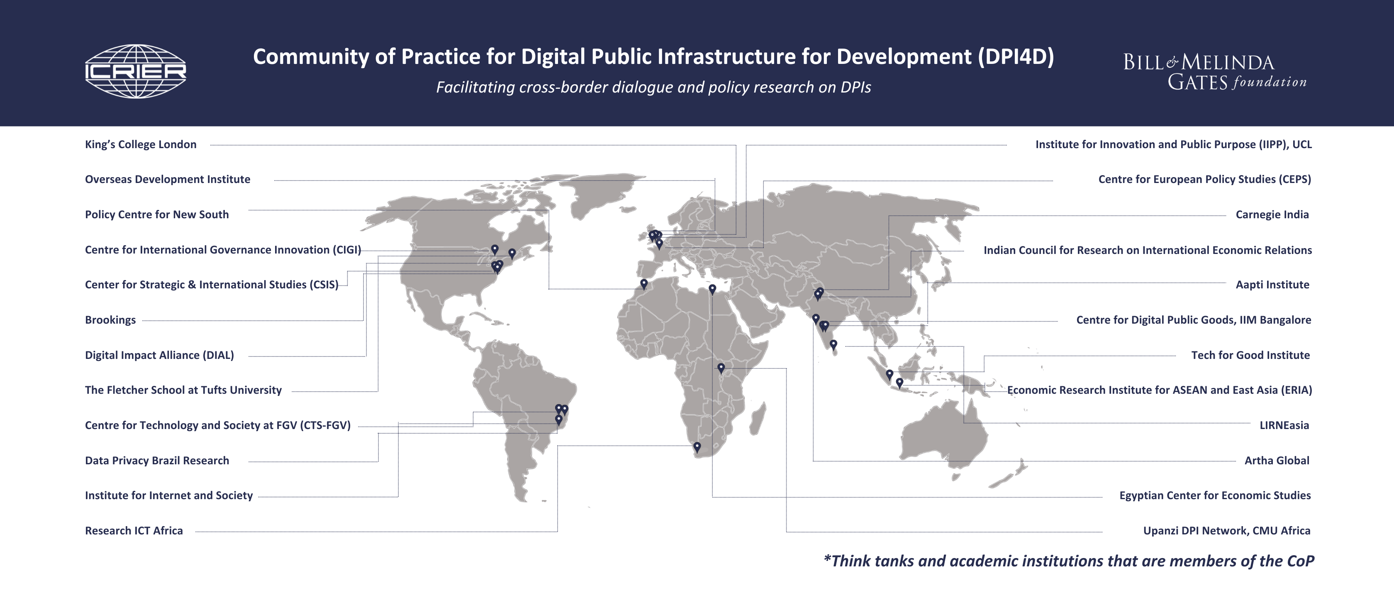Image resolution: width=1394 pixels, height=612 pixels.
Task: Click the IIPP, UCL institution label
Action: (1174, 144)
